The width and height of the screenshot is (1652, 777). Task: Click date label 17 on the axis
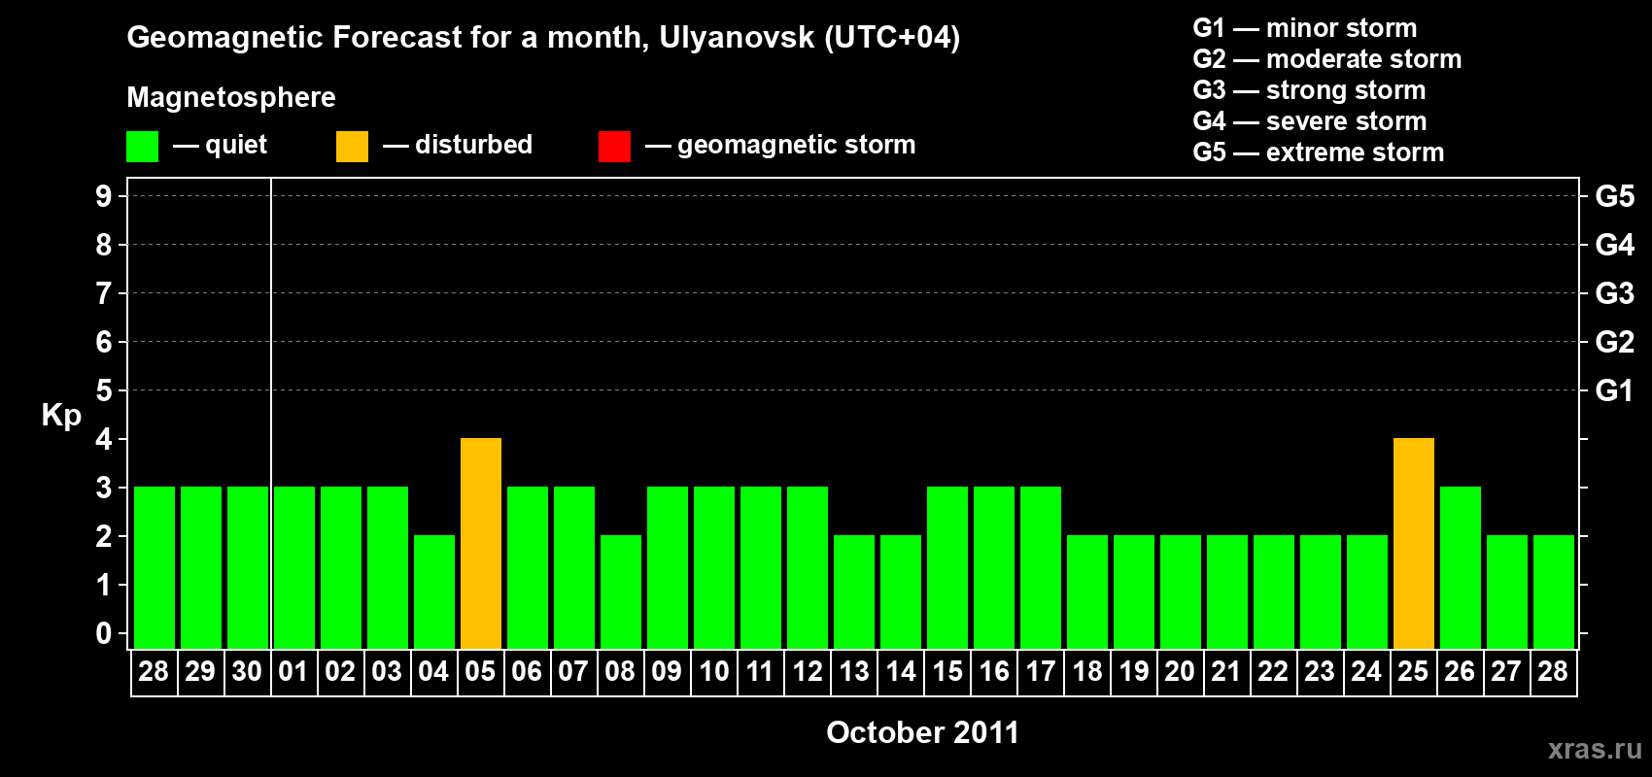(x=1040, y=672)
